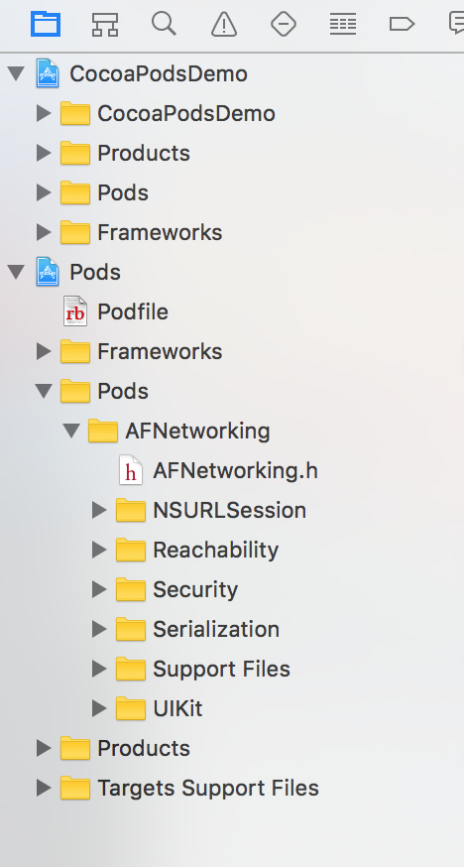Open the Find navigator magnifier icon
The width and height of the screenshot is (464, 867).
[x=164, y=24]
